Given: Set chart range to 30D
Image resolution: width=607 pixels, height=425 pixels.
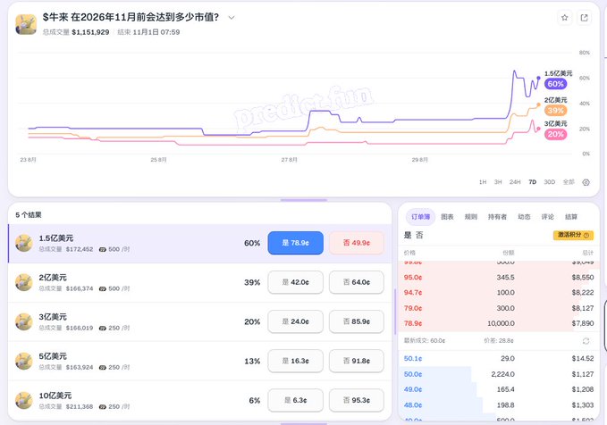Looking at the screenshot, I should (x=549, y=182).
